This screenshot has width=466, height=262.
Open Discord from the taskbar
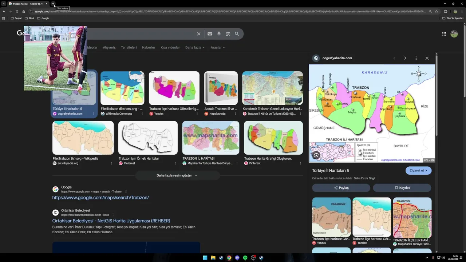tap(237, 258)
